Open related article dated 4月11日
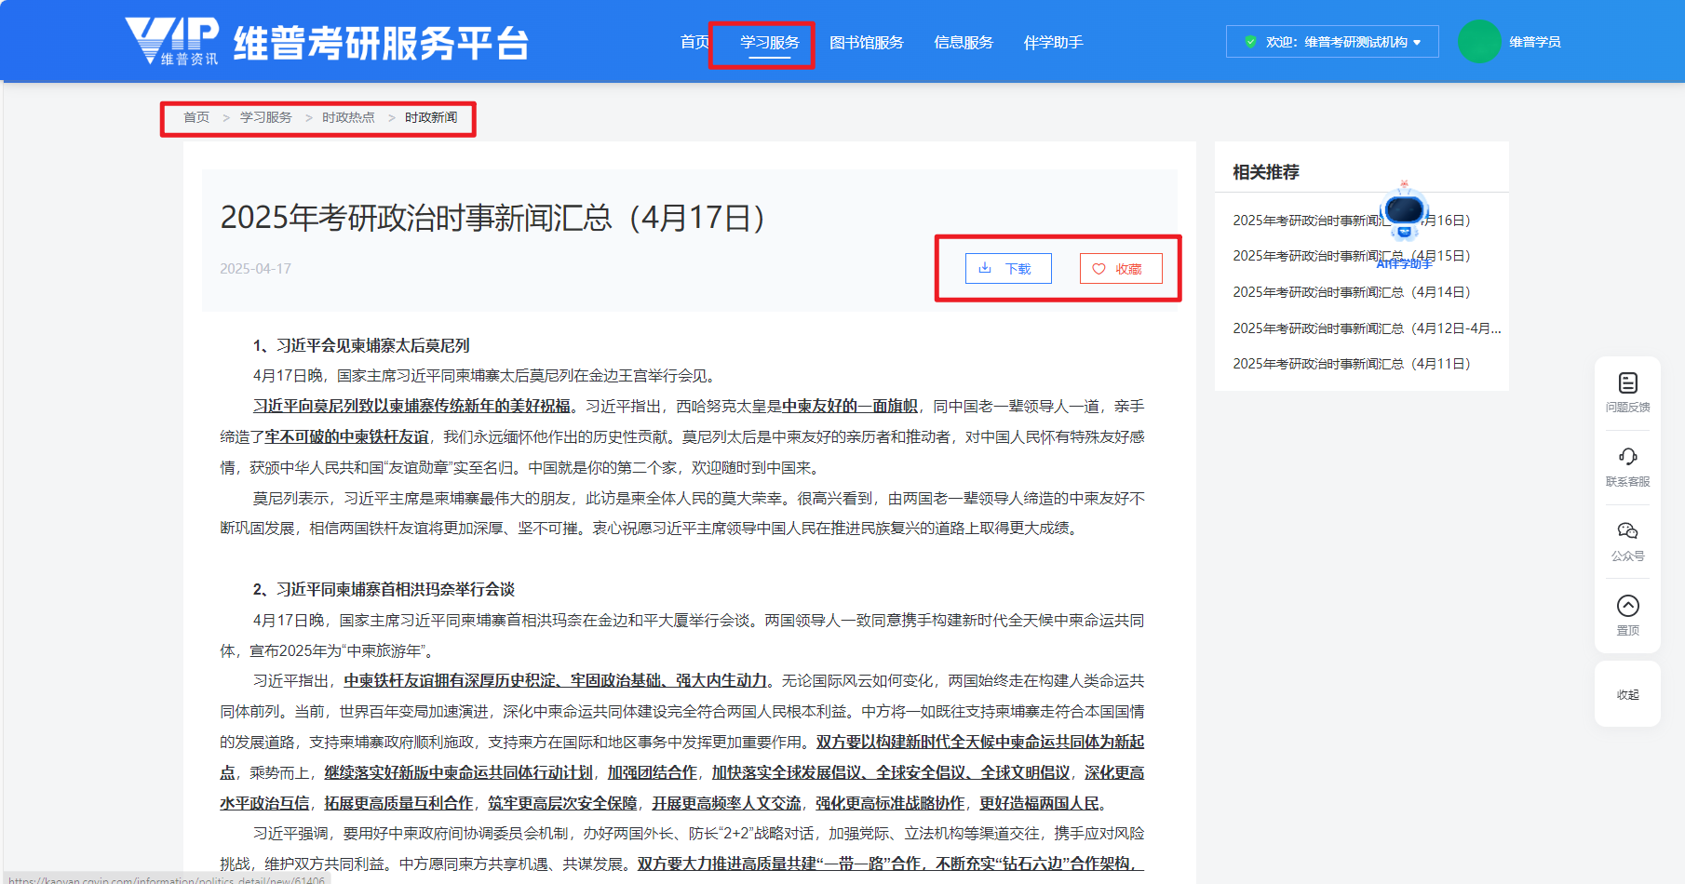This screenshot has height=884, width=1685. tap(1351, 364)
